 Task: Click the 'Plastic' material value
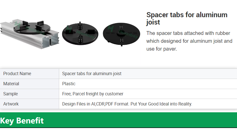coord(69,84)
